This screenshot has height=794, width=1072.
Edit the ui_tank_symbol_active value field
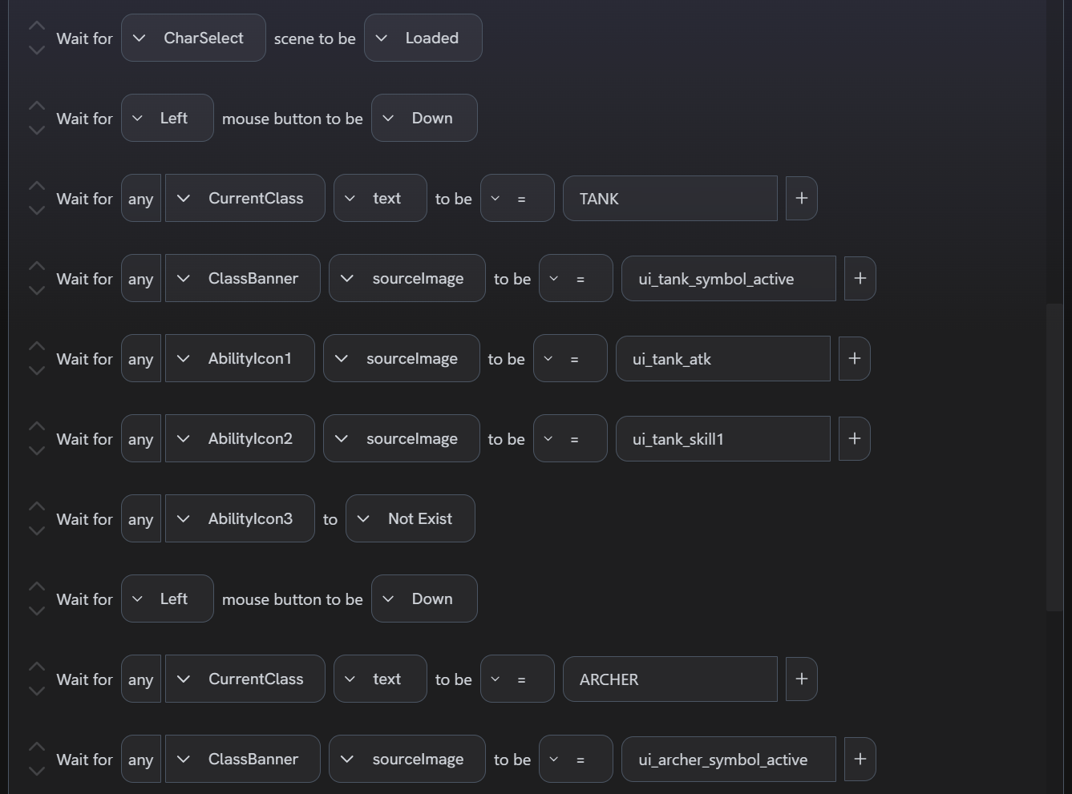(729, 278)
